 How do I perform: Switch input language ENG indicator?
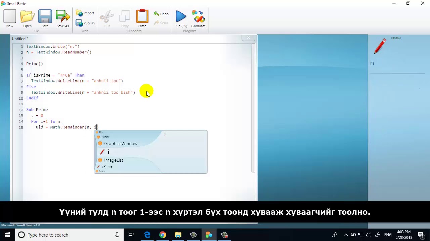(388, 235)
